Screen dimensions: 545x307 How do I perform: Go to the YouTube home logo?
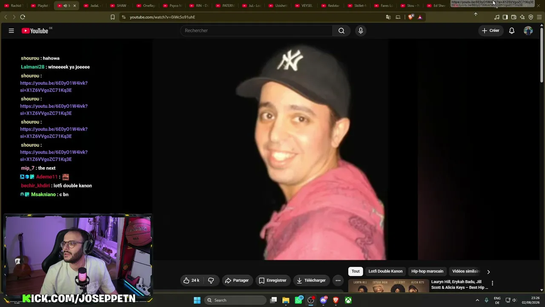coord(35,31)
